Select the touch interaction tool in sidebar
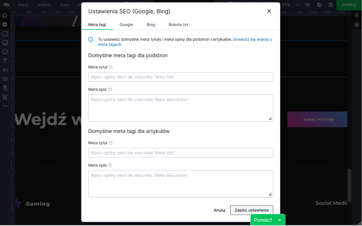 [5, 88]
